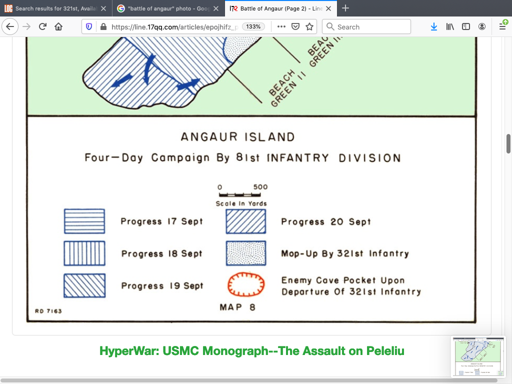Open the Firefox account menu
This screenshot has width=512, height=384.
coord(481,27)
